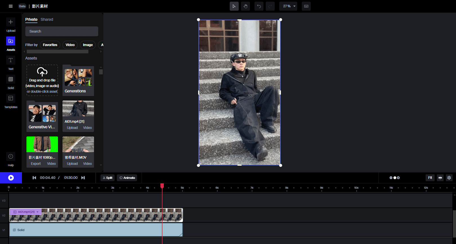
Task: Toggle the Image filter chip
Action: [88, 45]
